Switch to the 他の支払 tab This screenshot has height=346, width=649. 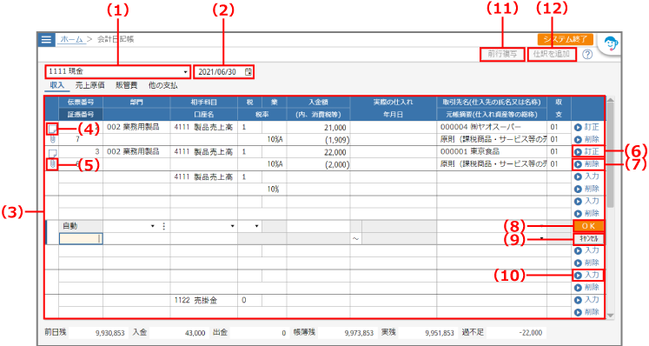point(162,85)
